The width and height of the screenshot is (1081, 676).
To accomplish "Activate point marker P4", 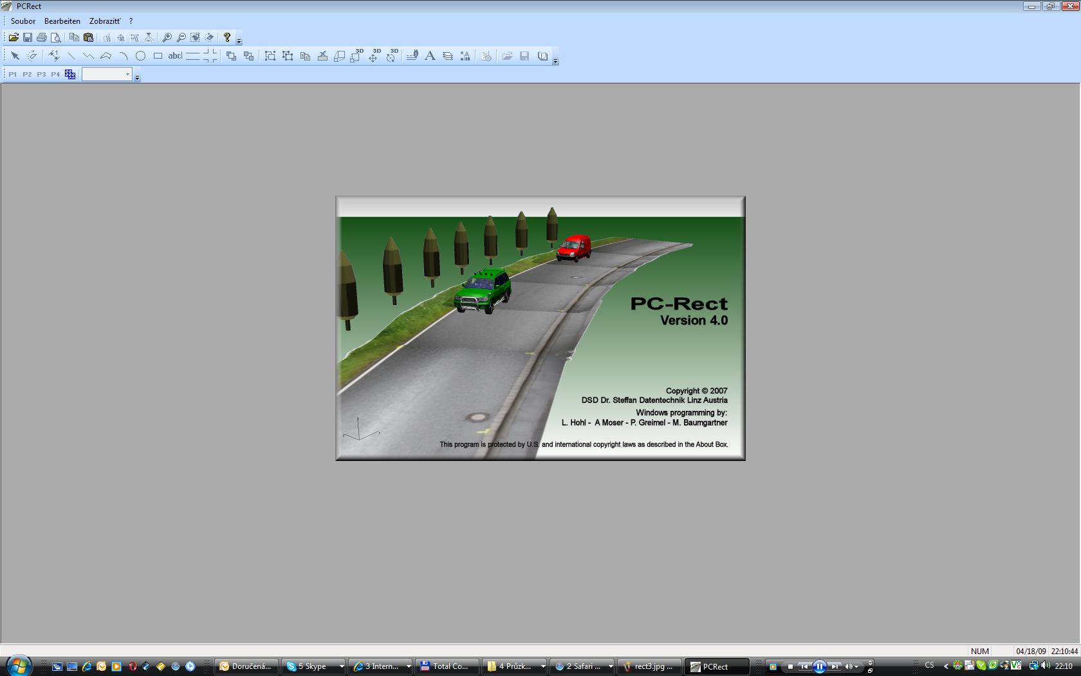I will [x=55, y=75].
